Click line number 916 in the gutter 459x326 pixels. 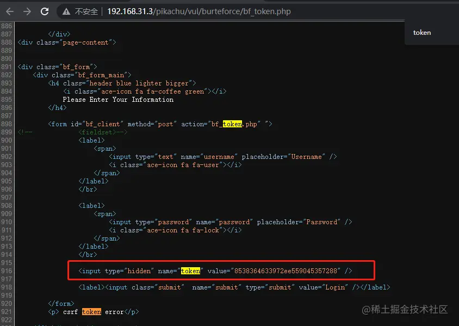pyautogui.click(x=7, y=271)
